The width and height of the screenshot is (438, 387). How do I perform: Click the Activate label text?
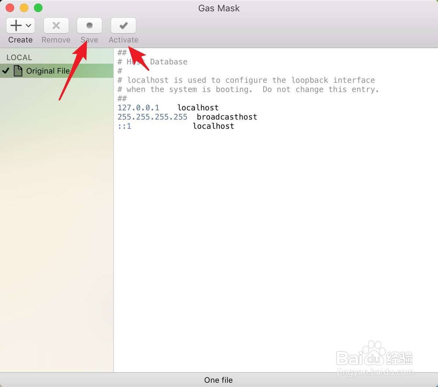pyautogui.click(x=124, y=40)
